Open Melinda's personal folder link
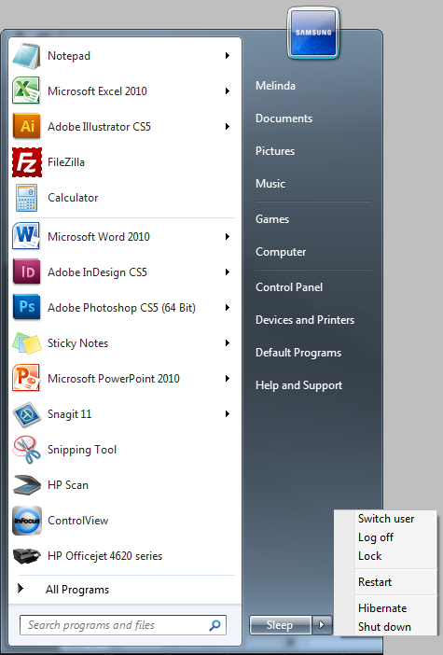 click(275, 86)
